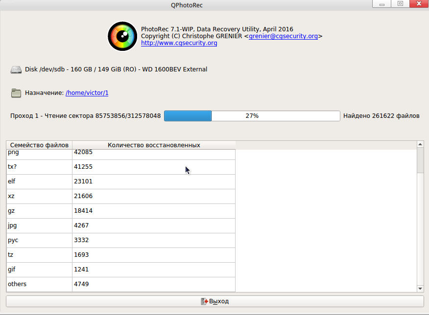Open the http://www.cgsecurity.org website link
Image resolution: width=429 pixels, height=315 pixels.
click(x=179, y=43)
